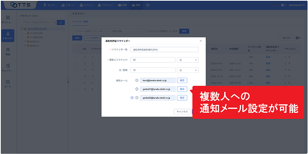Open the ルート sidebar item
Image resolution: width=308 pixels, height=154 pixels.
tap(8, 84)
